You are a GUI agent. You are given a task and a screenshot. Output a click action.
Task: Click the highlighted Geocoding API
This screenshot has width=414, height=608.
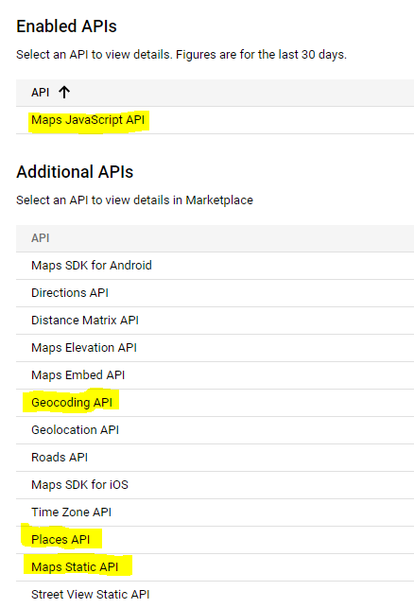click(72, 403)
